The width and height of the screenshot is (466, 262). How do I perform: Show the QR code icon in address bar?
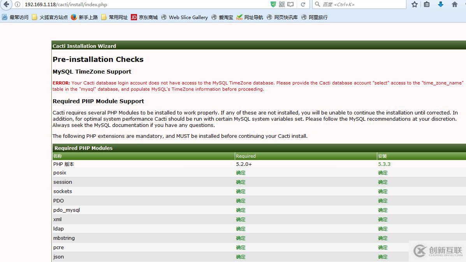click(x=282, y=4)
